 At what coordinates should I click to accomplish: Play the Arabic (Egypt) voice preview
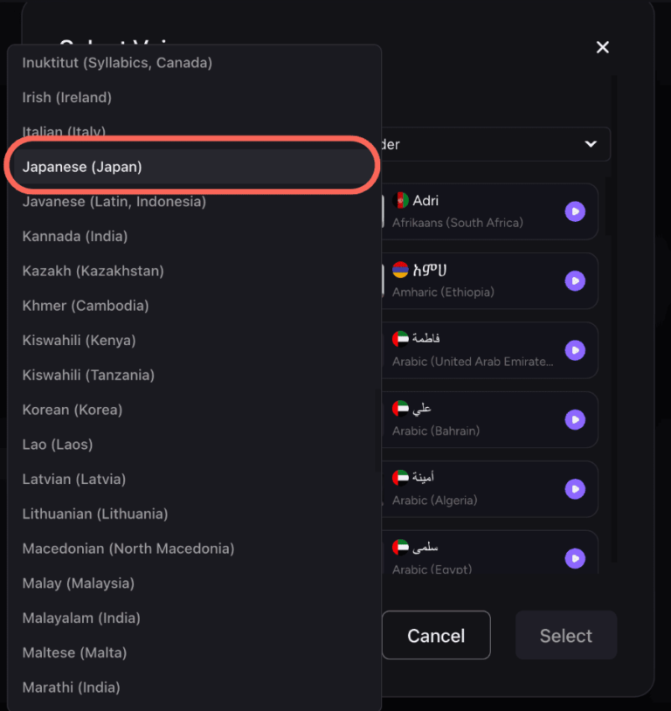click(574, 558)
